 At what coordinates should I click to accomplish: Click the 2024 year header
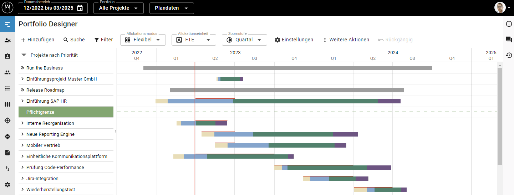(x=393, y=52)
